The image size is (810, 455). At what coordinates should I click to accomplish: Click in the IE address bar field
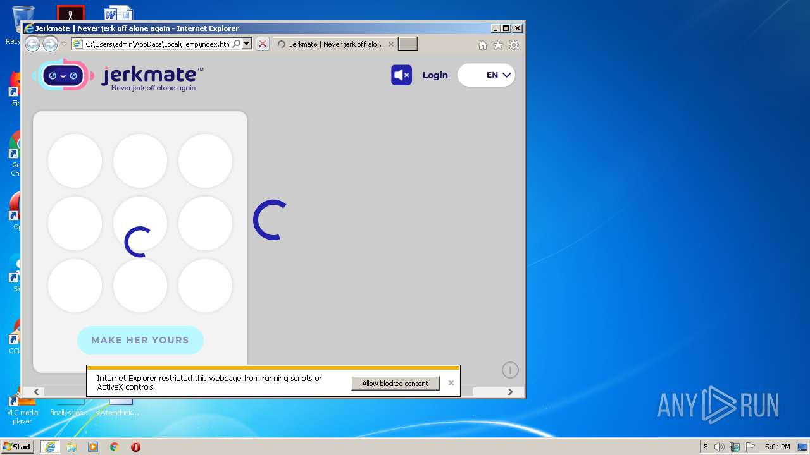(157, 44)
